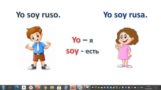Launch the Calculator from the taskbar

tap(66, 87)
